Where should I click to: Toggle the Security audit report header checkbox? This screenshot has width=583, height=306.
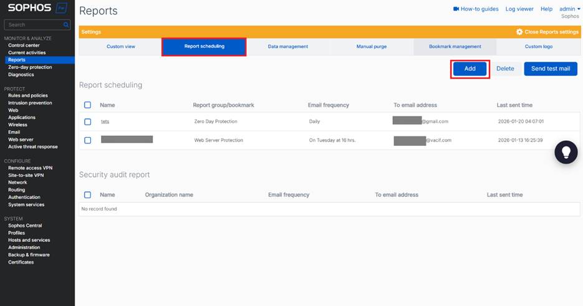click(x=87, y=195)
